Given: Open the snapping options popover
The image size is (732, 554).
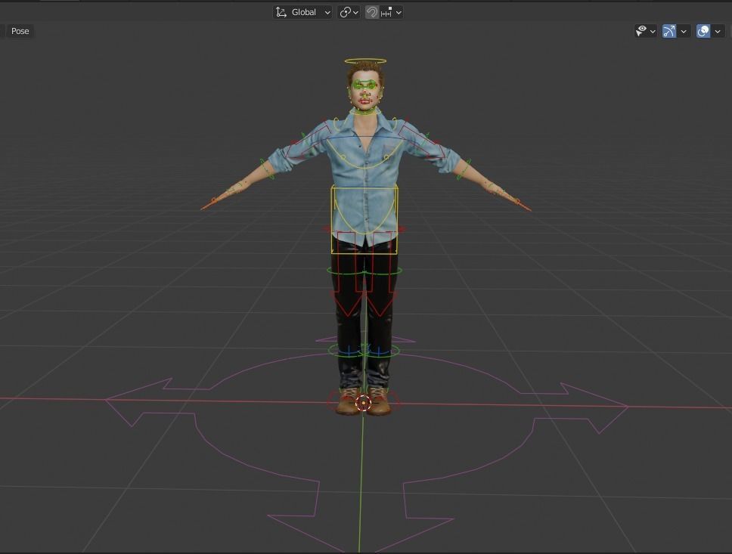Looking at the screenshot, I should (x=391, y=12).
